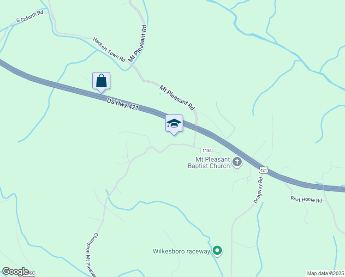Select the church cross pin icon
Screen dimensions: 345x277
coord(237,163)
